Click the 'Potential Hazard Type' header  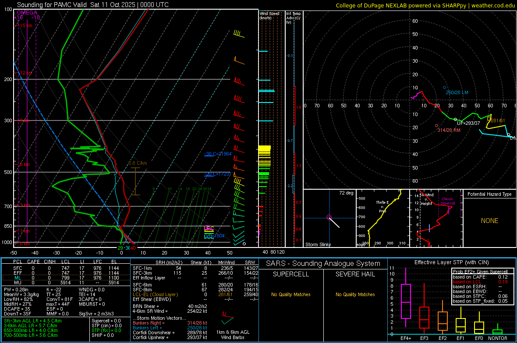pyautogui.click(x=489, y=194)
